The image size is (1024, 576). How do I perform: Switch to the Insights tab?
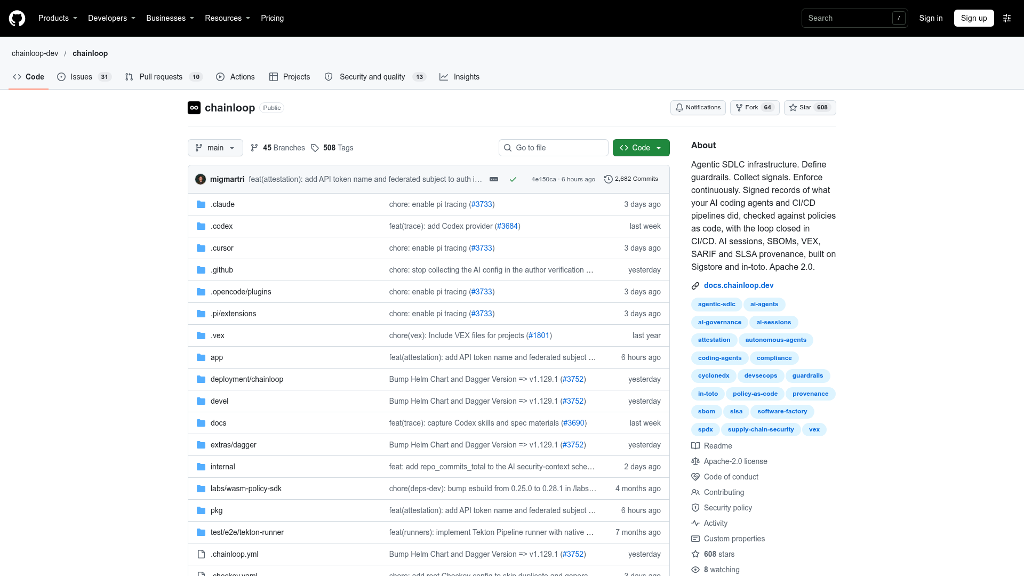click(x=460, y=77)
